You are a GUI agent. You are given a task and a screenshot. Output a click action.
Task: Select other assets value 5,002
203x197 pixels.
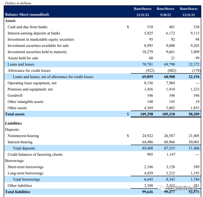point(170,108)
